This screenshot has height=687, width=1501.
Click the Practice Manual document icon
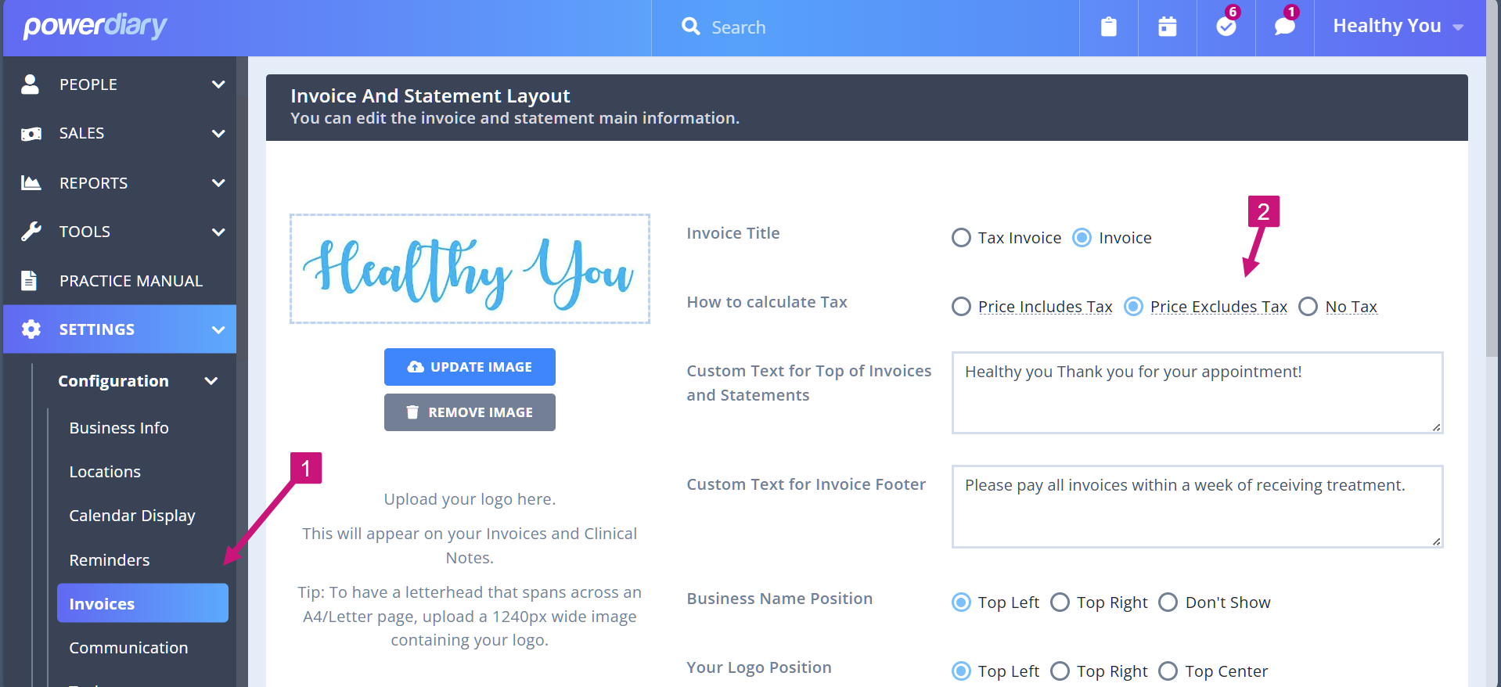31,280
